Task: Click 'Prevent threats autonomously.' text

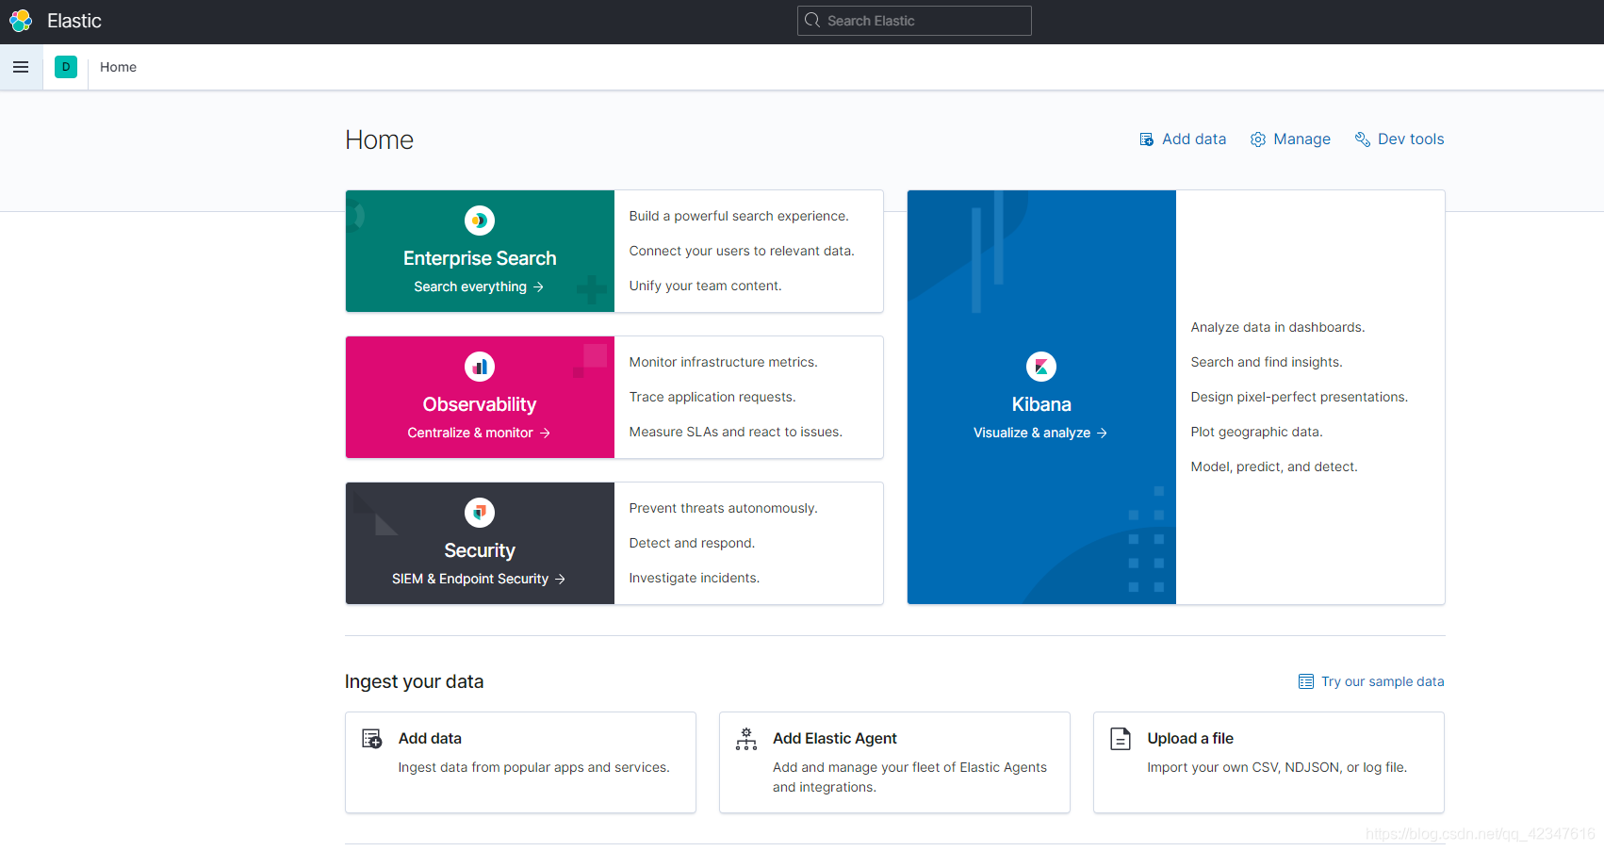Action: click(x=724, y=508)
